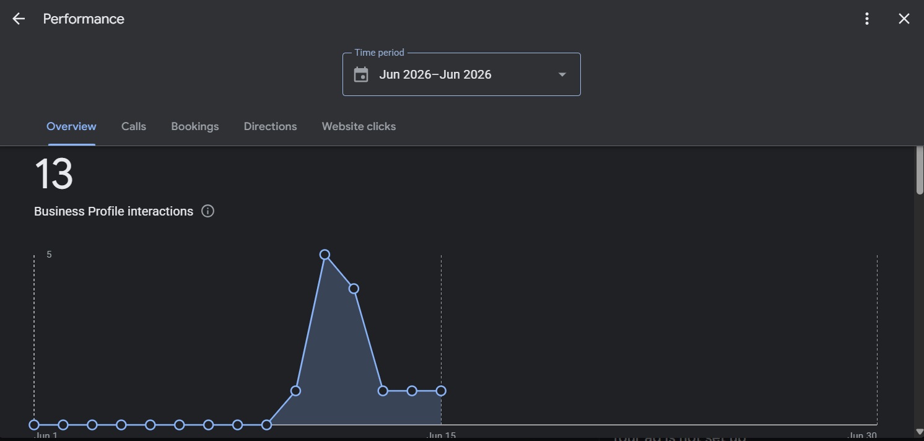This screenshot has height=441, width=924.
Task: Switch to the Calls tab
Action: (134, 126)
